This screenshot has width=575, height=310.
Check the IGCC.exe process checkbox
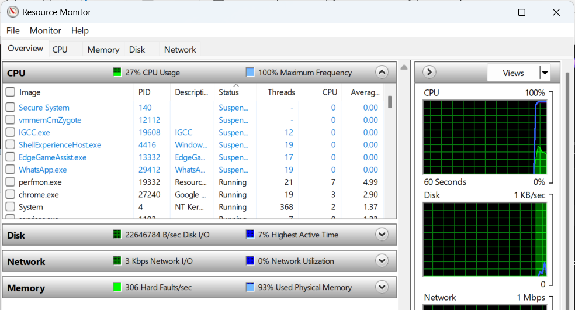(x=11, y=132)
